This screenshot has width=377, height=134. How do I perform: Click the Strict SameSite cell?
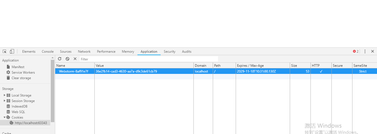(x=365, y=71)
